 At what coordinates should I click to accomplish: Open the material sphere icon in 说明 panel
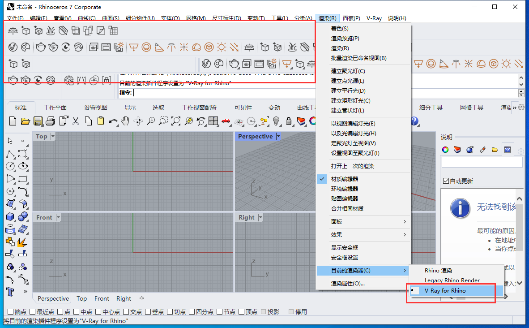coord(469,150)
